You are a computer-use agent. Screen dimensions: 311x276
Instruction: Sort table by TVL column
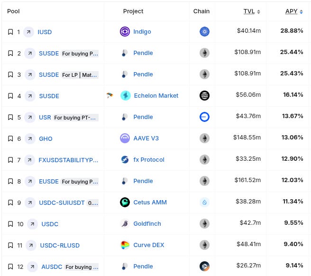click(x=252, y=11)
